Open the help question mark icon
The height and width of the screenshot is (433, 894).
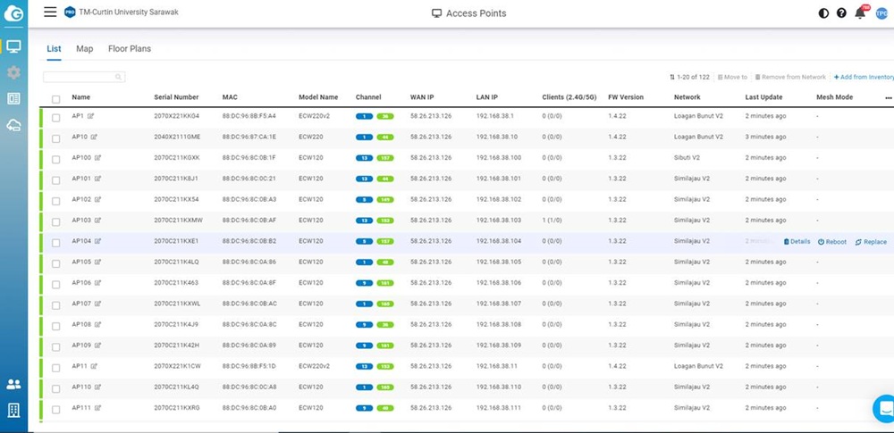[841, 13]
